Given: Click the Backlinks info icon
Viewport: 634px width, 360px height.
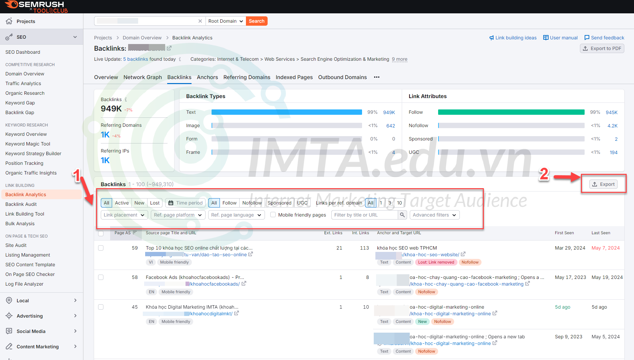Looking at the screenshot, I should (x=126, y=99).
